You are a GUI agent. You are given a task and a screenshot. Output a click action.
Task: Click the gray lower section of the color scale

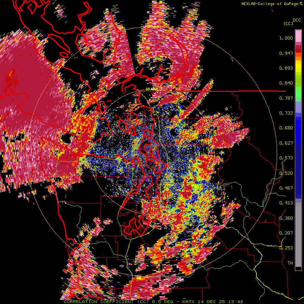pyautogui.click(x=298, y=235)
